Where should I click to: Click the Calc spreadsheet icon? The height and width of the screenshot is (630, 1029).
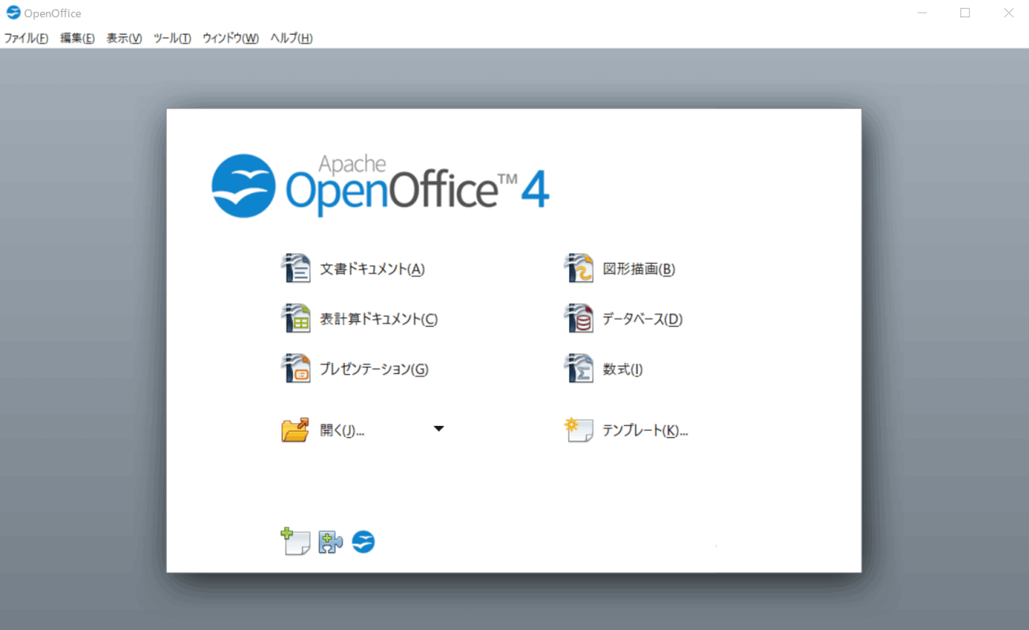[x=295, y=319]
